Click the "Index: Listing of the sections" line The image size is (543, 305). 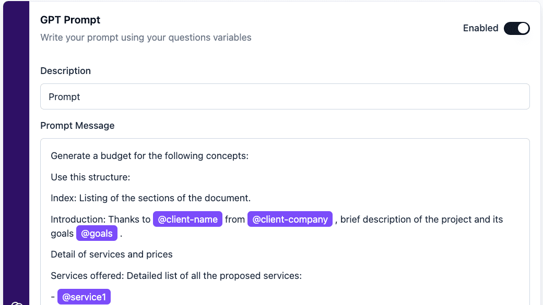[x=151, y=198]
